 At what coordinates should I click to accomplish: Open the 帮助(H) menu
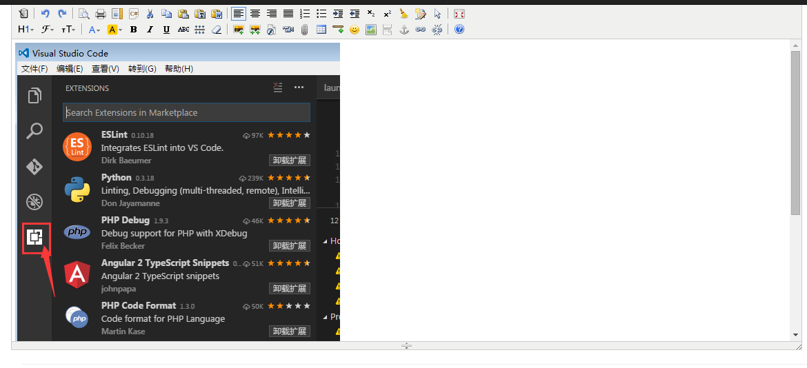tap(179, 69)
